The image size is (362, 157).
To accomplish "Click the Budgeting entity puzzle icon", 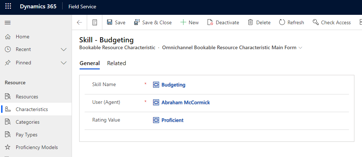I will pyautogui.click(x=156, y=85).
